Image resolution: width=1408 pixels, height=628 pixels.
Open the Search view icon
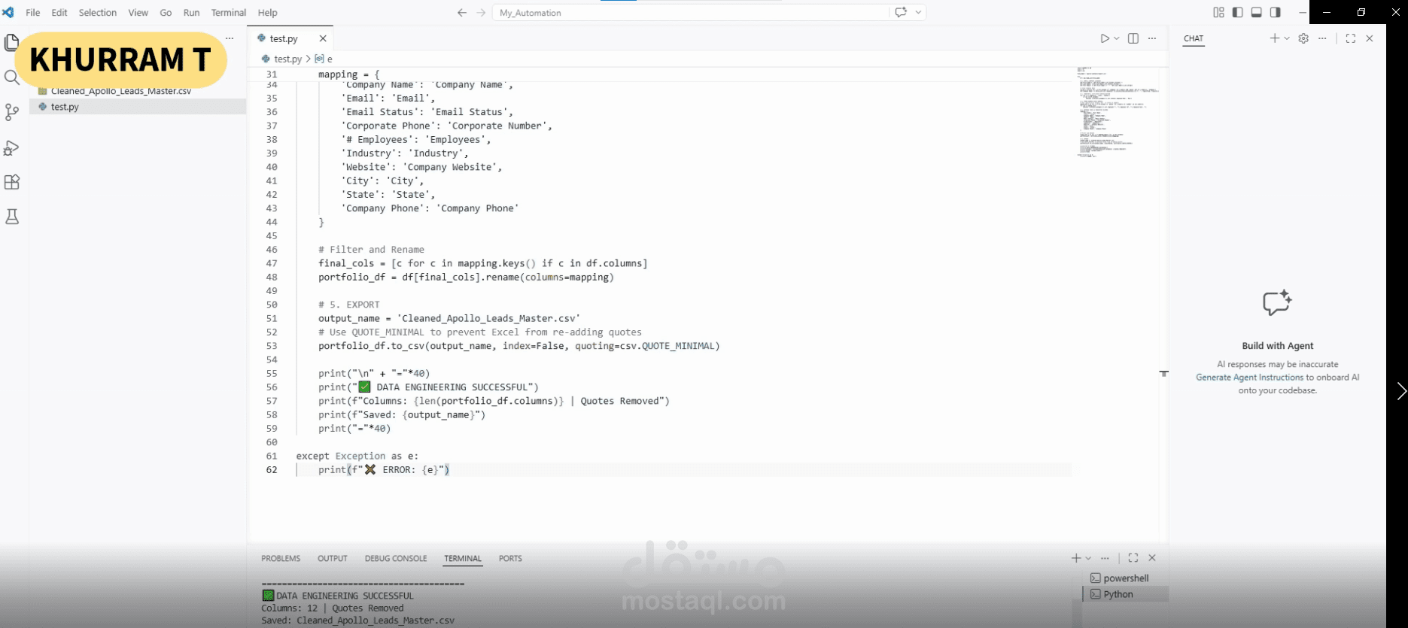11,77
